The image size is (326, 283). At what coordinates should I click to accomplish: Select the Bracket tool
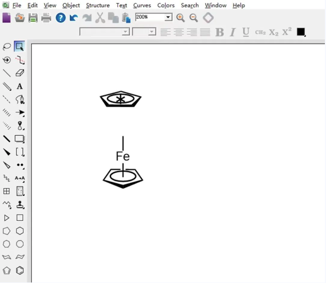point(20,152)
